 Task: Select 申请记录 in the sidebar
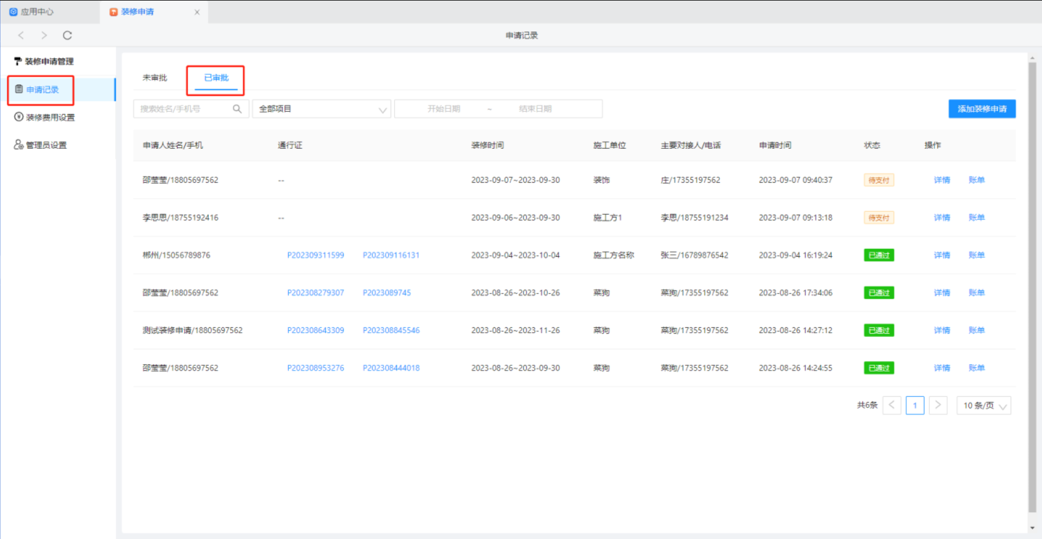tap(42, 90)
